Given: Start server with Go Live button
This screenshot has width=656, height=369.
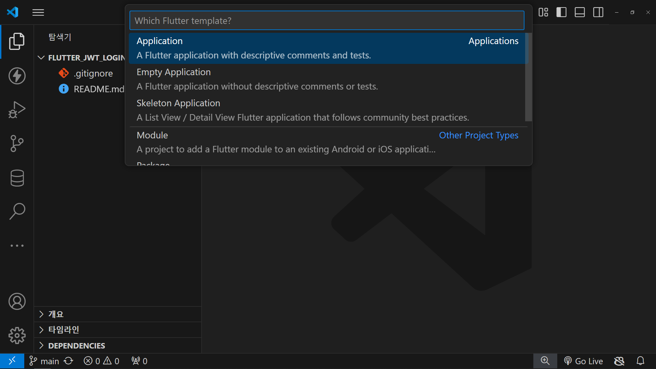Looking at the screenshot, I should pos(583,361).
